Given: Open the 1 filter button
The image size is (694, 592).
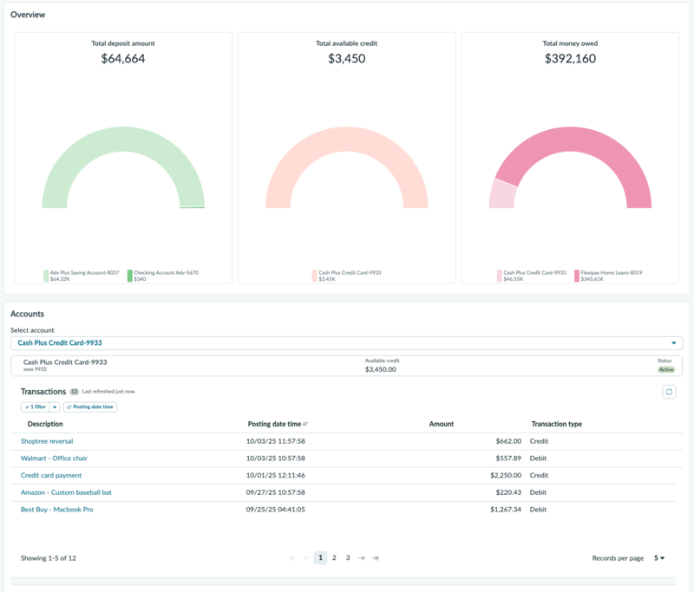Looking at the screenshot, I should 36,407.
